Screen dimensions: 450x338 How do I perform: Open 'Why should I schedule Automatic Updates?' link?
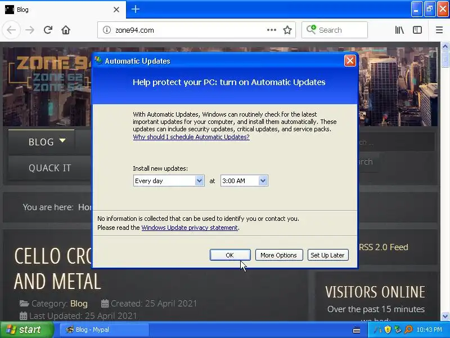click(x=191, y=137)
